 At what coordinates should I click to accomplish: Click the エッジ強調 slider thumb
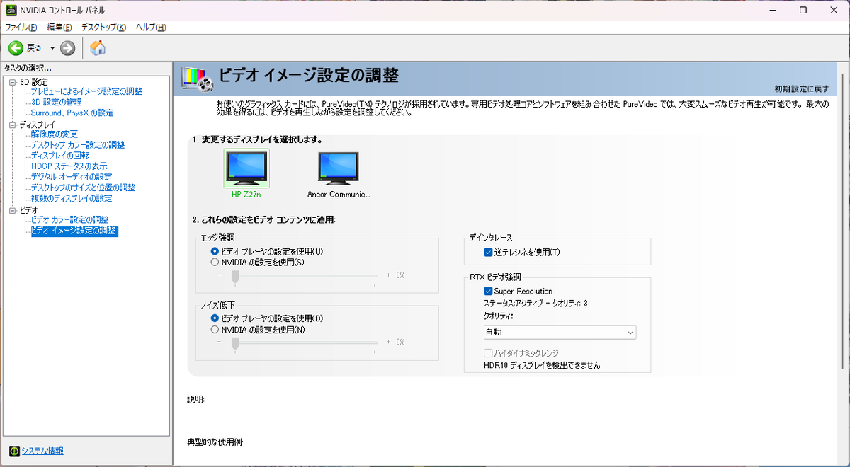[x=235, y=276]
